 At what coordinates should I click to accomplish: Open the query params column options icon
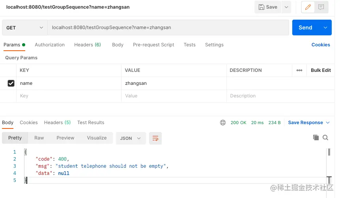pos(299,70)
